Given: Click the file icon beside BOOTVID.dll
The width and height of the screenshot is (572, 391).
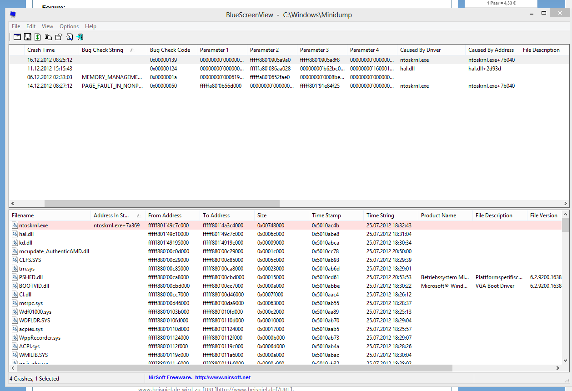Looking at the screenshot, I should click(x=15, y=286).
